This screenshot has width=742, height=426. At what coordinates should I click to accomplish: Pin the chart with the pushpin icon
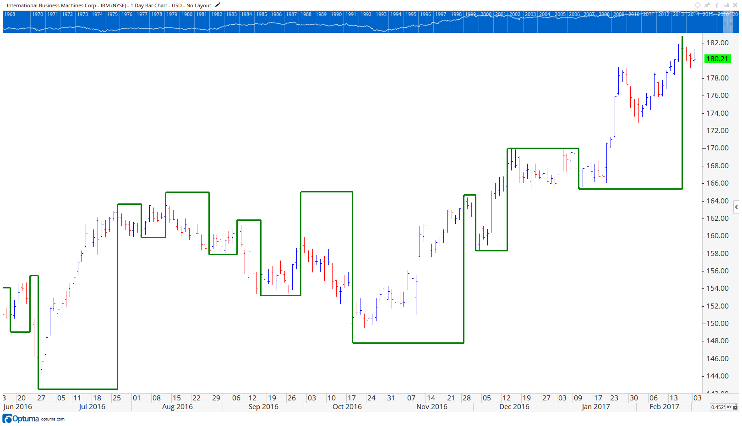[707, 5]
